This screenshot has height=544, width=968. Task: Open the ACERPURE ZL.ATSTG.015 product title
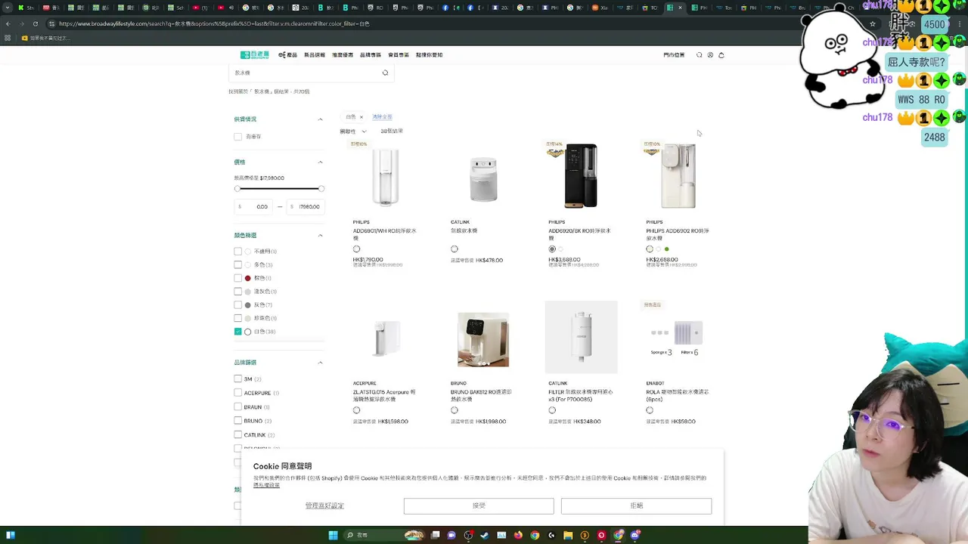point(384,395)
